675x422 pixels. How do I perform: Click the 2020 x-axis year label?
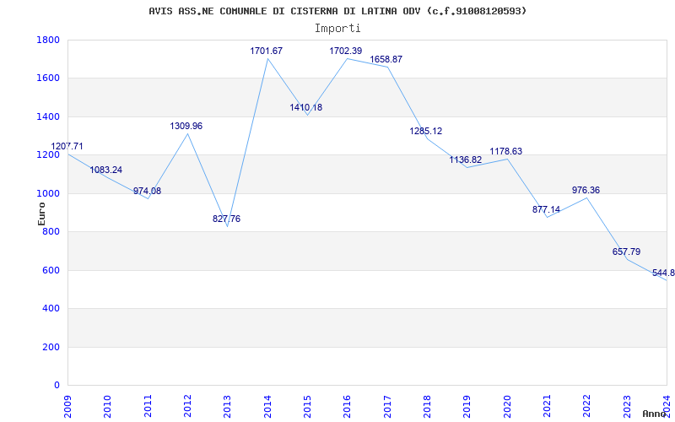(x=507, y=407)
